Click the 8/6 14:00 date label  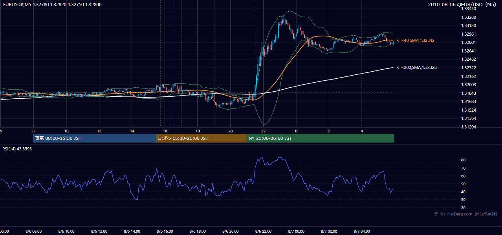click(132, 231)
